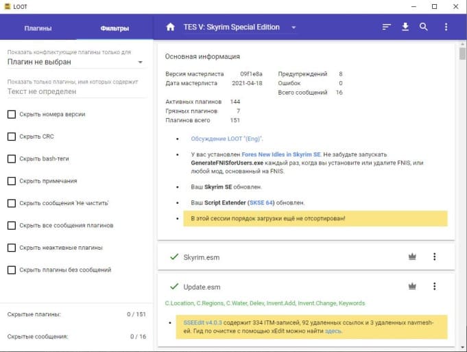Enable 'Скрыть номера версии' checkbox
This screenshot has width=467, height=352.
click(12, 115)
